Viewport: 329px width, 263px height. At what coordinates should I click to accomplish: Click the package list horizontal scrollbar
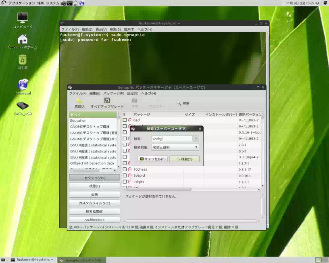tap(158, 189)
